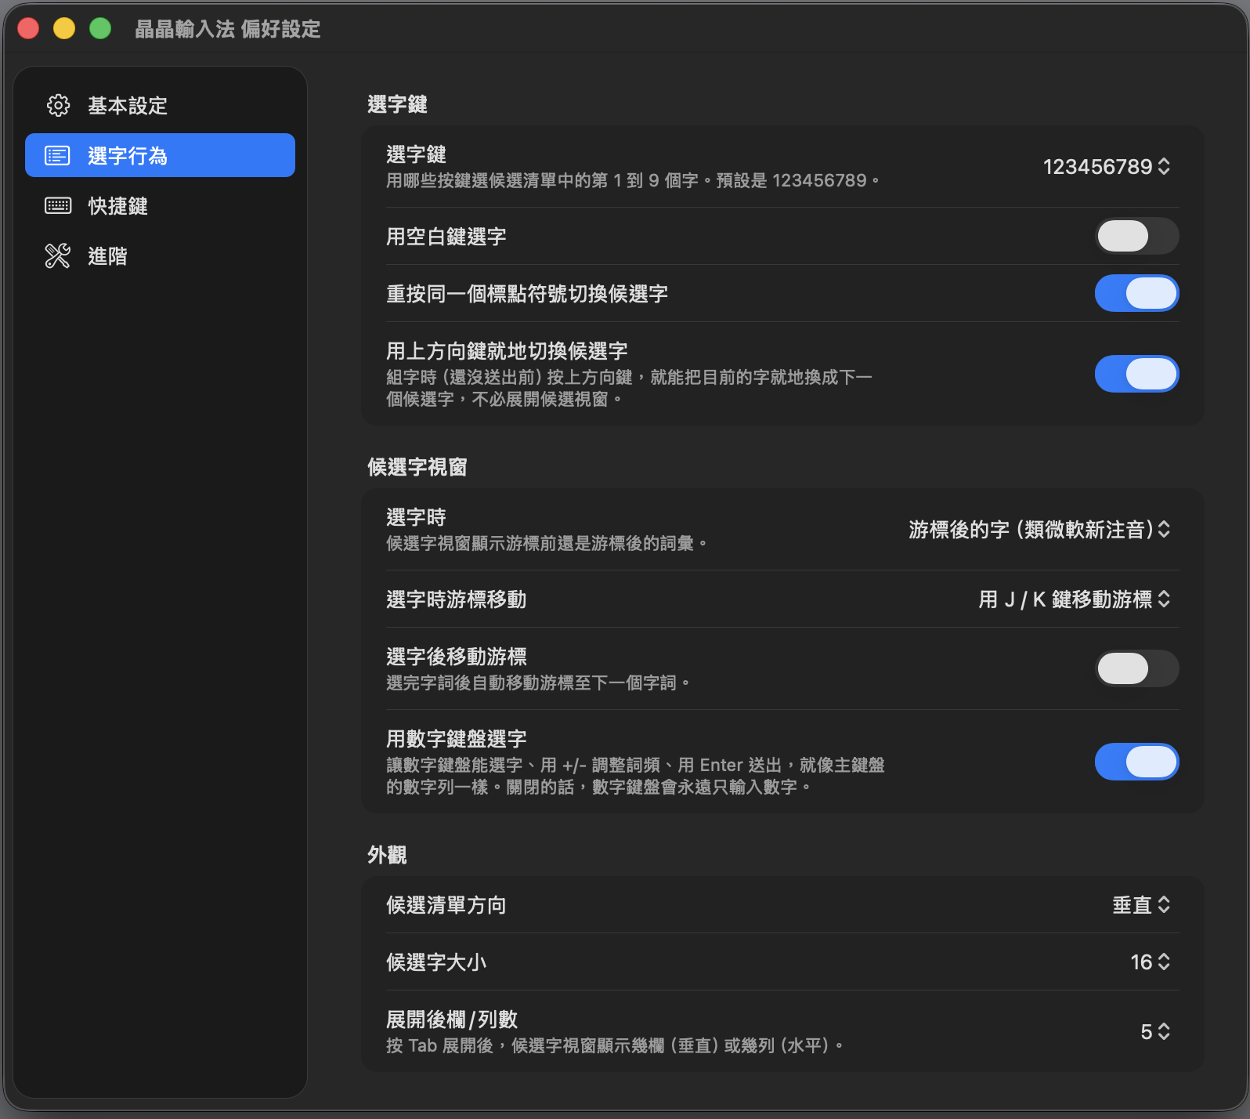Click the gear icon beside 基本設定
The height and width of the screenshot is (1119, 1250).
58,106
